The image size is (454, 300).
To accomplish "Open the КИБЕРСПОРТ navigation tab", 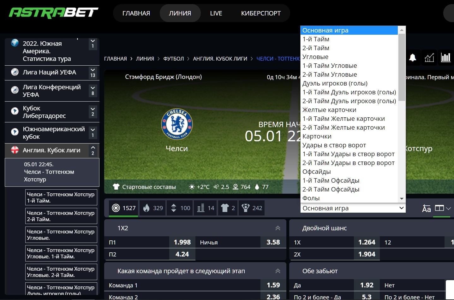I will (261, 13).
